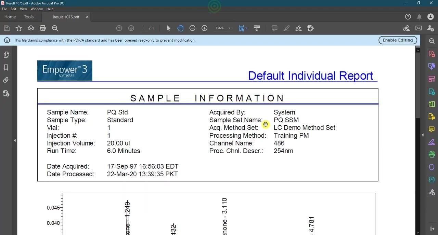Open the find text magnifier icon
The height and width of the screenshot is (235, 438).
coord(55,28)
